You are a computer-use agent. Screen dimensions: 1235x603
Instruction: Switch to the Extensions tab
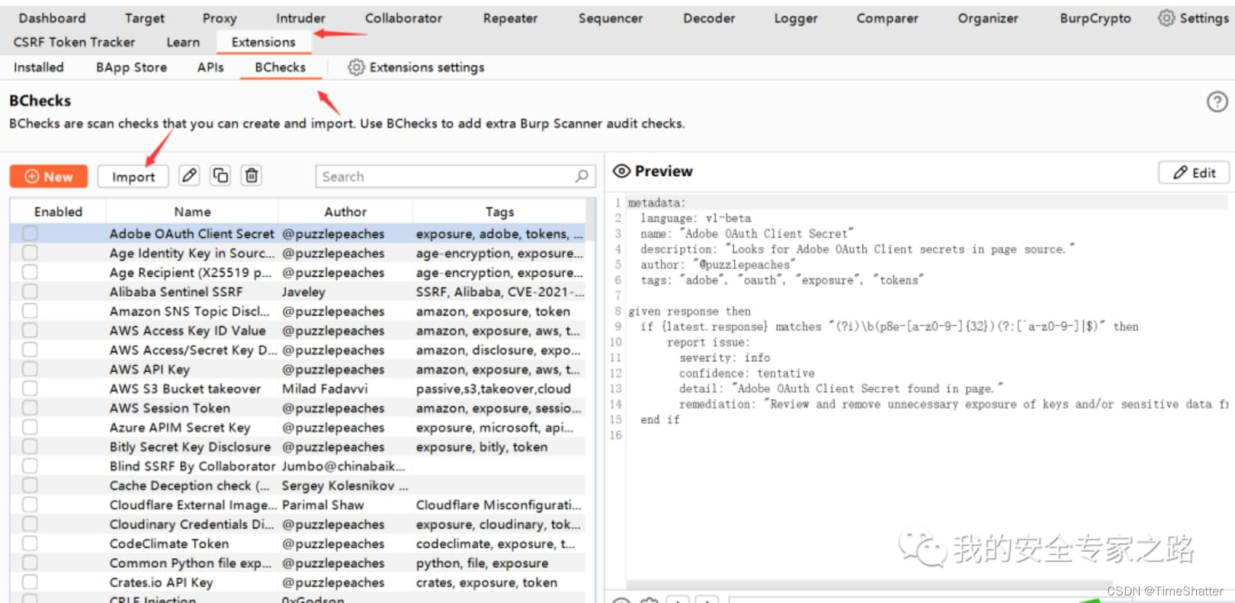[263, 42]
